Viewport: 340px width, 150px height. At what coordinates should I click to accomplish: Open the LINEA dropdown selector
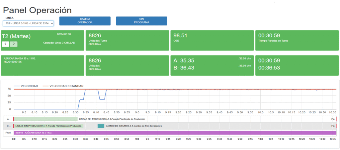tap(28, 23)
